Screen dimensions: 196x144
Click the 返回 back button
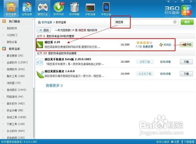tap(44, 30)
